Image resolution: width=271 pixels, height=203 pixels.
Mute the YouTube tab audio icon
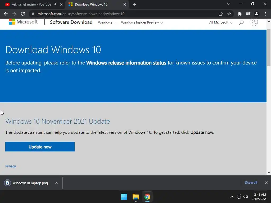coord(56,4)
